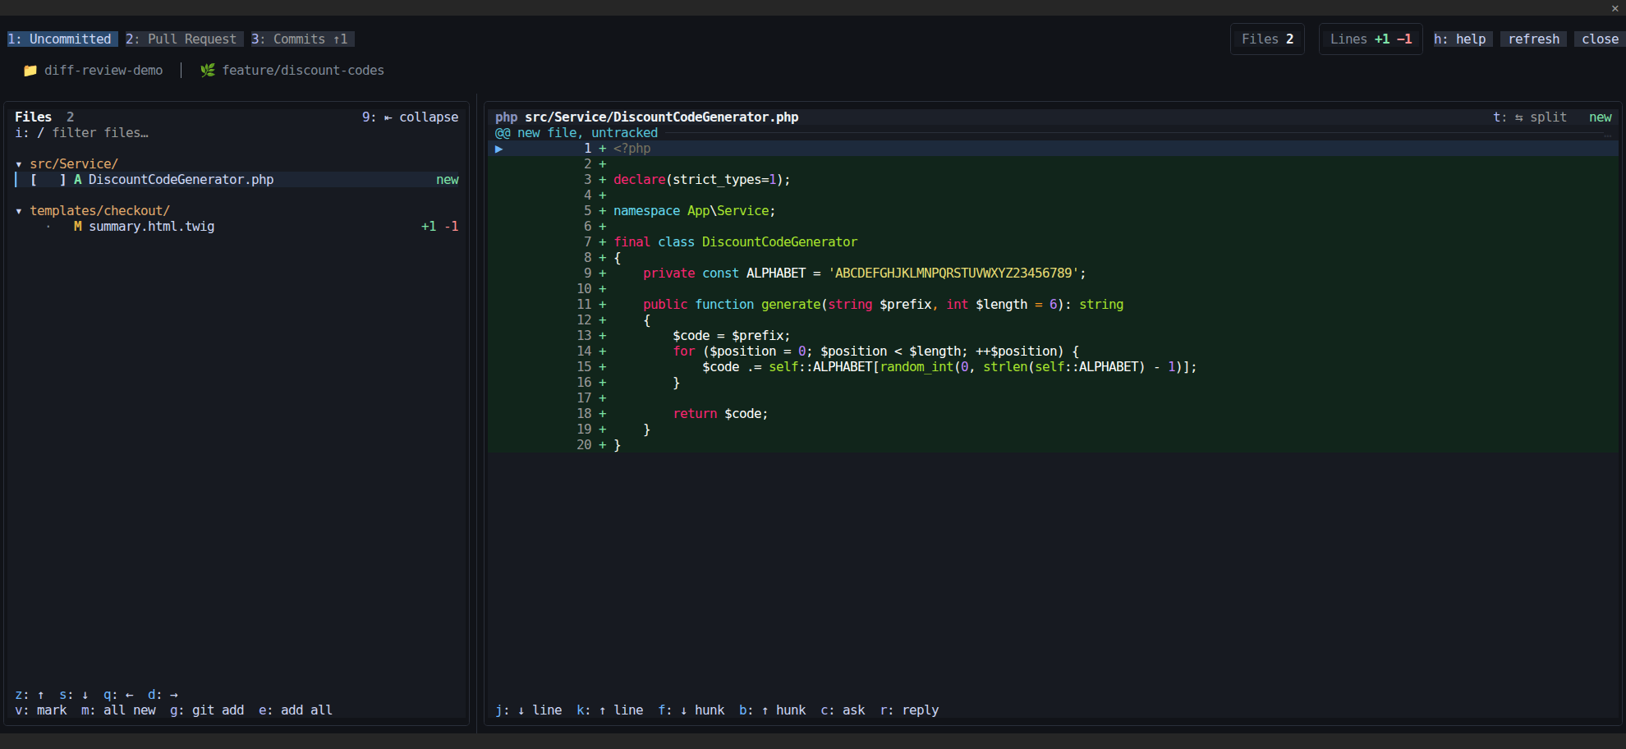Select summary.html.twig in file tree
Image resolution: width=1626 pixels, height=749 pixels.
tap(238, 227)
